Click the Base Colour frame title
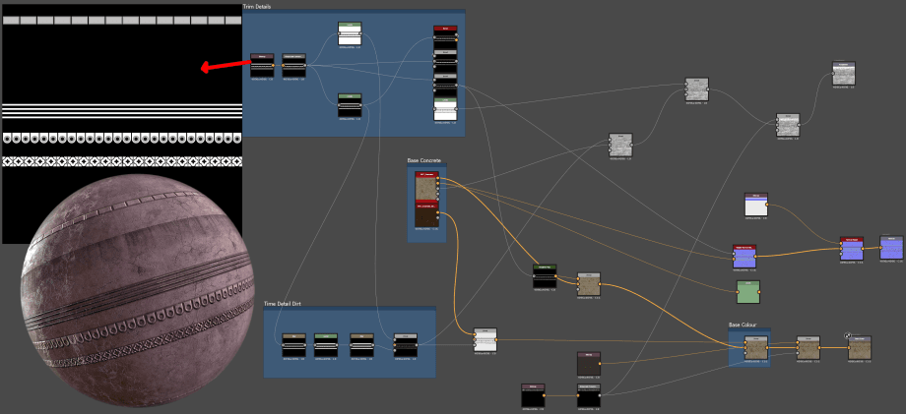Screen dimensions: 906x414 coord(743,325)
